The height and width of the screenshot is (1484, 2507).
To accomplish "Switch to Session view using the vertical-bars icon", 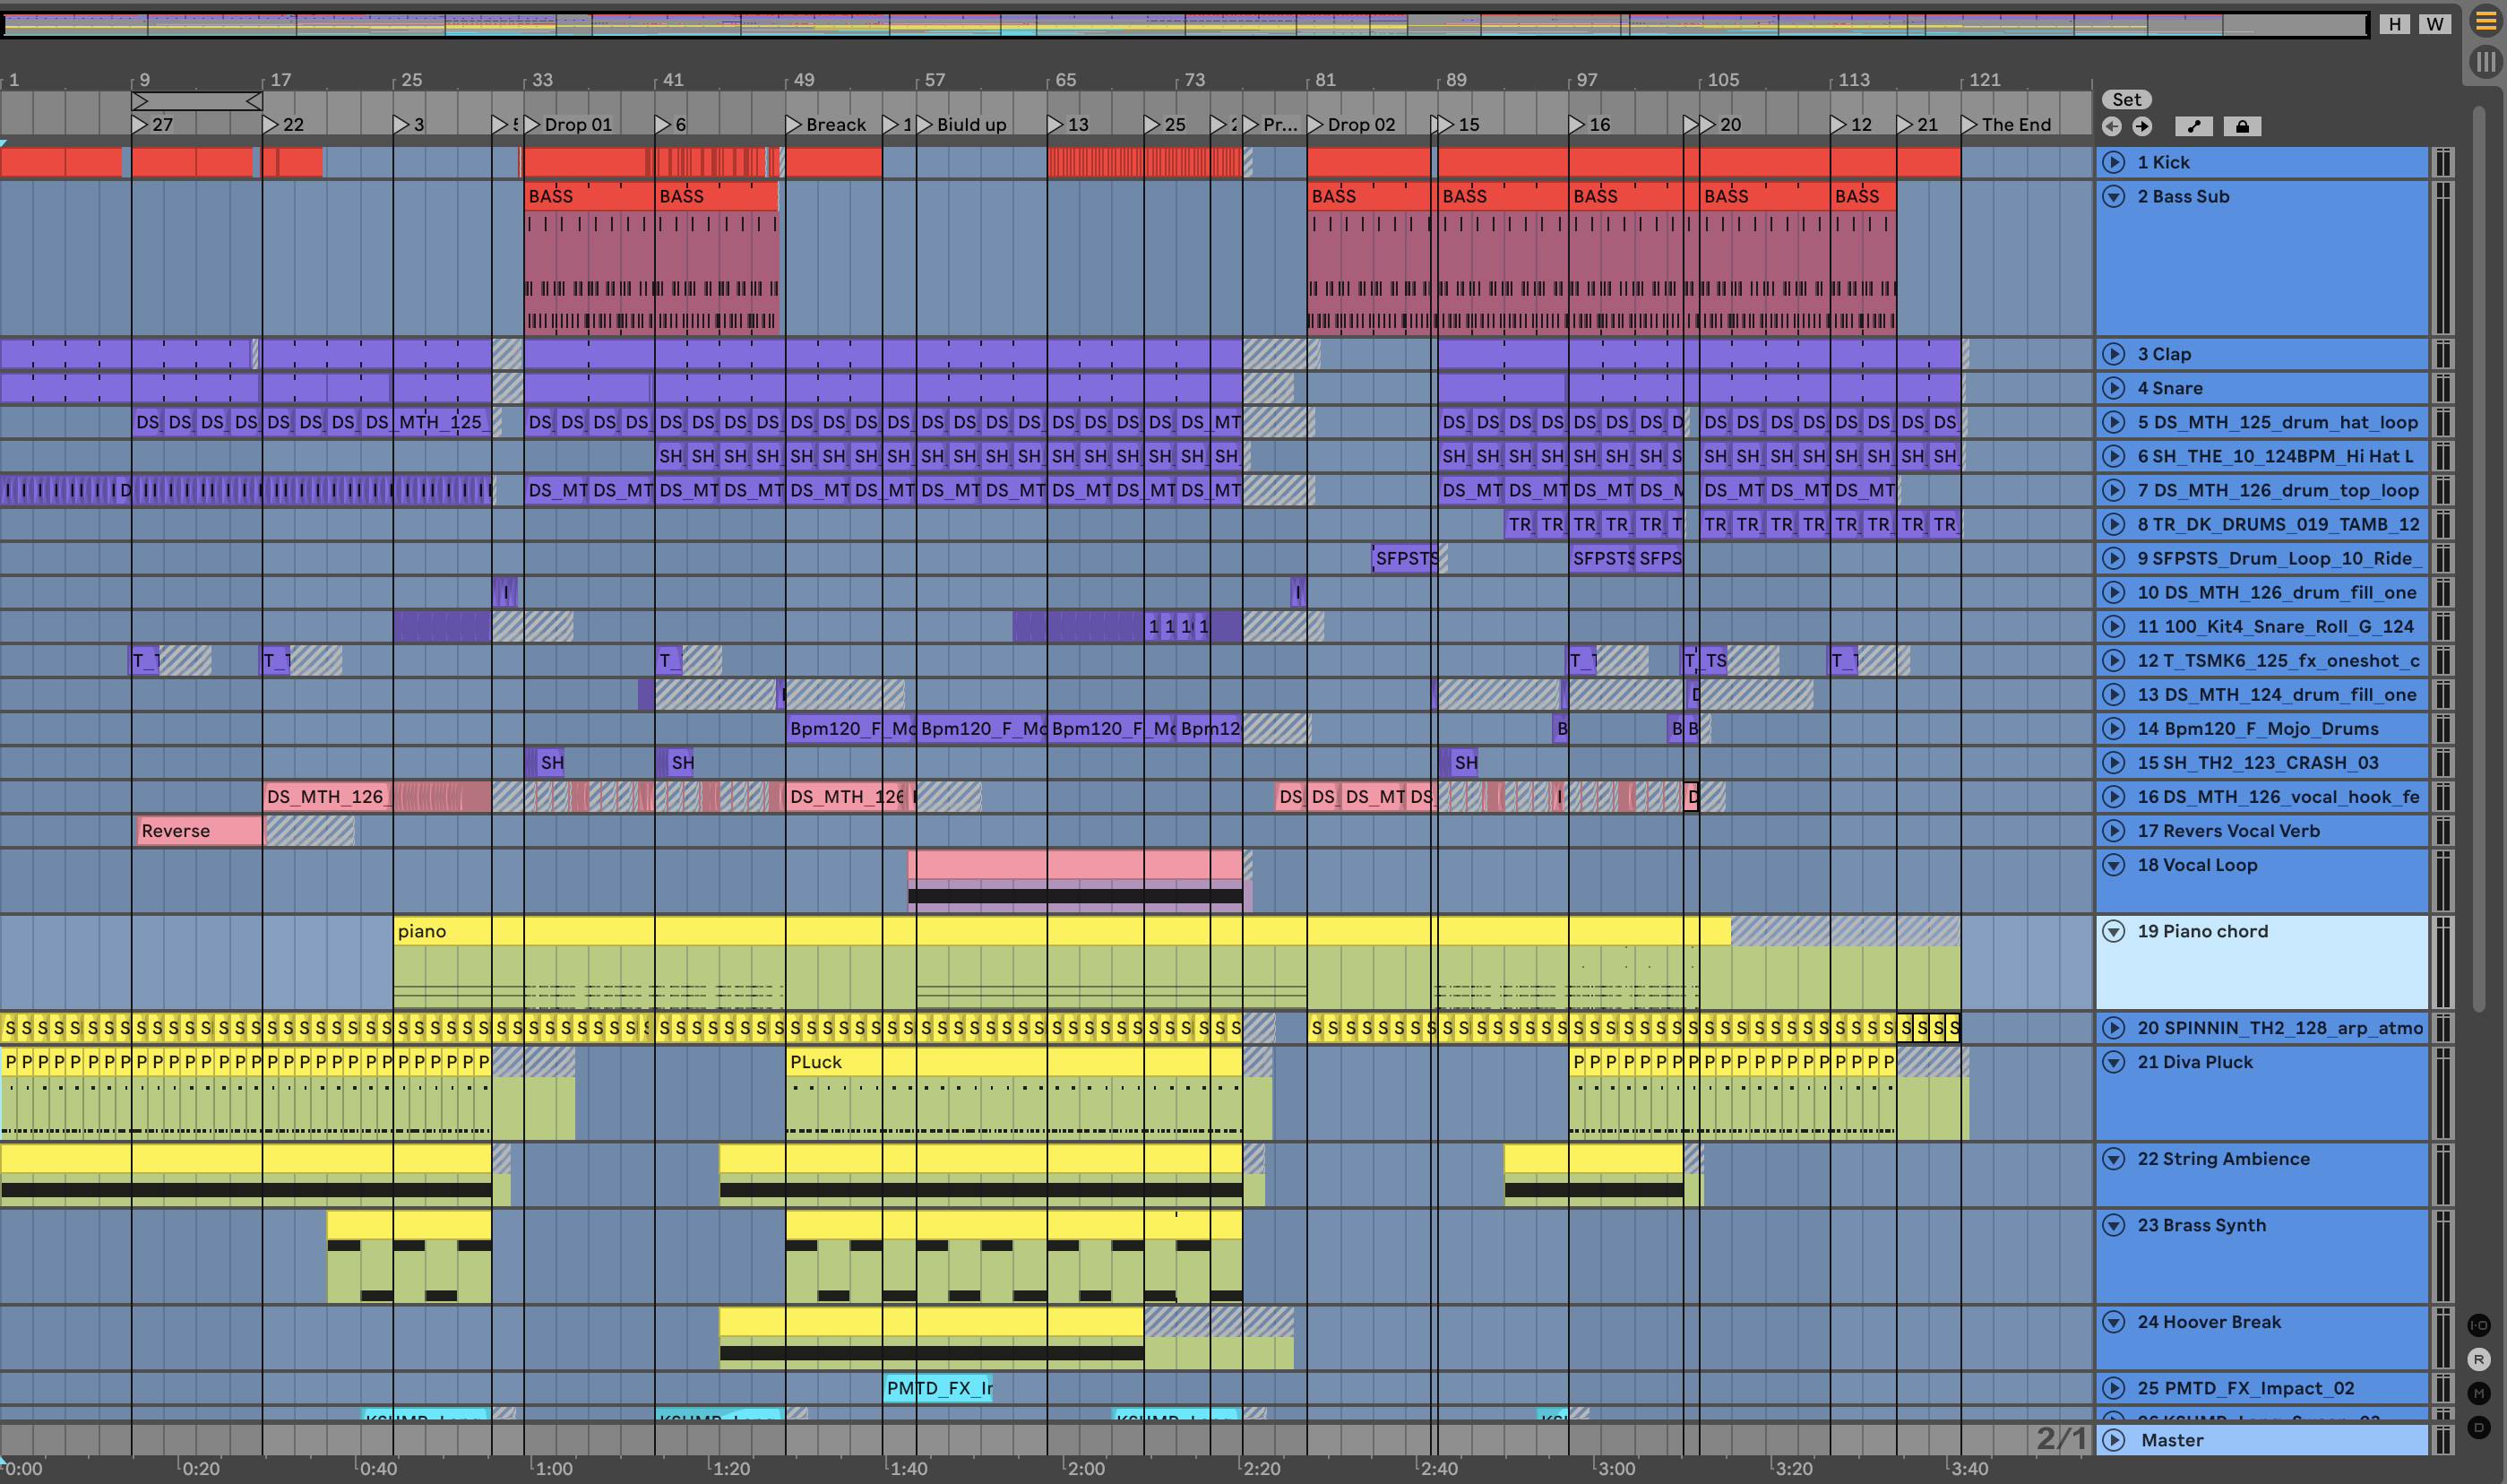I will [x=2485, y=62].
